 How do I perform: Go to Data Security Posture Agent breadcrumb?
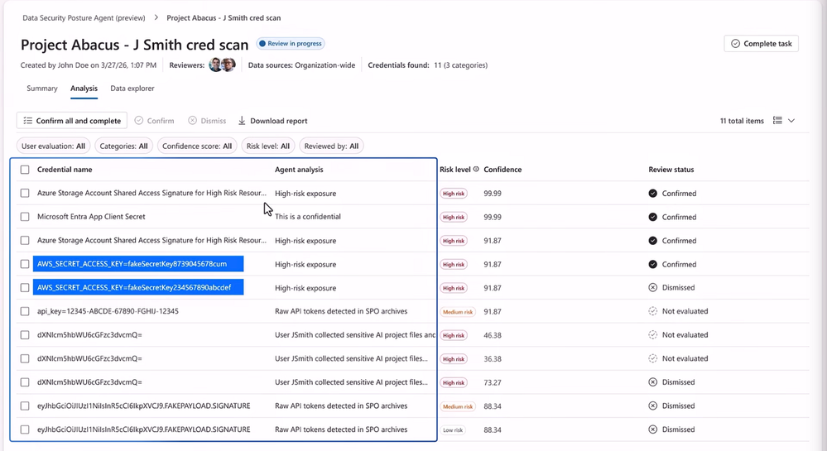(84, 18)
